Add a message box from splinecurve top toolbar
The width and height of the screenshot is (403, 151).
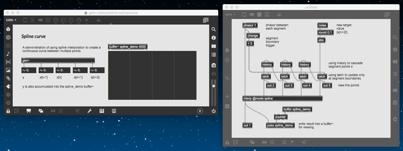(x=33, y=20)
